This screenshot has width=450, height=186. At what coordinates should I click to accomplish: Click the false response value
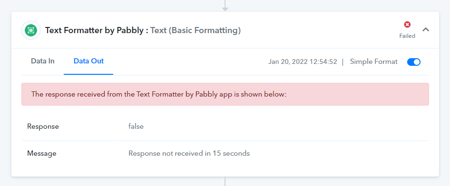pyautogui.click(x=136, y=126)
